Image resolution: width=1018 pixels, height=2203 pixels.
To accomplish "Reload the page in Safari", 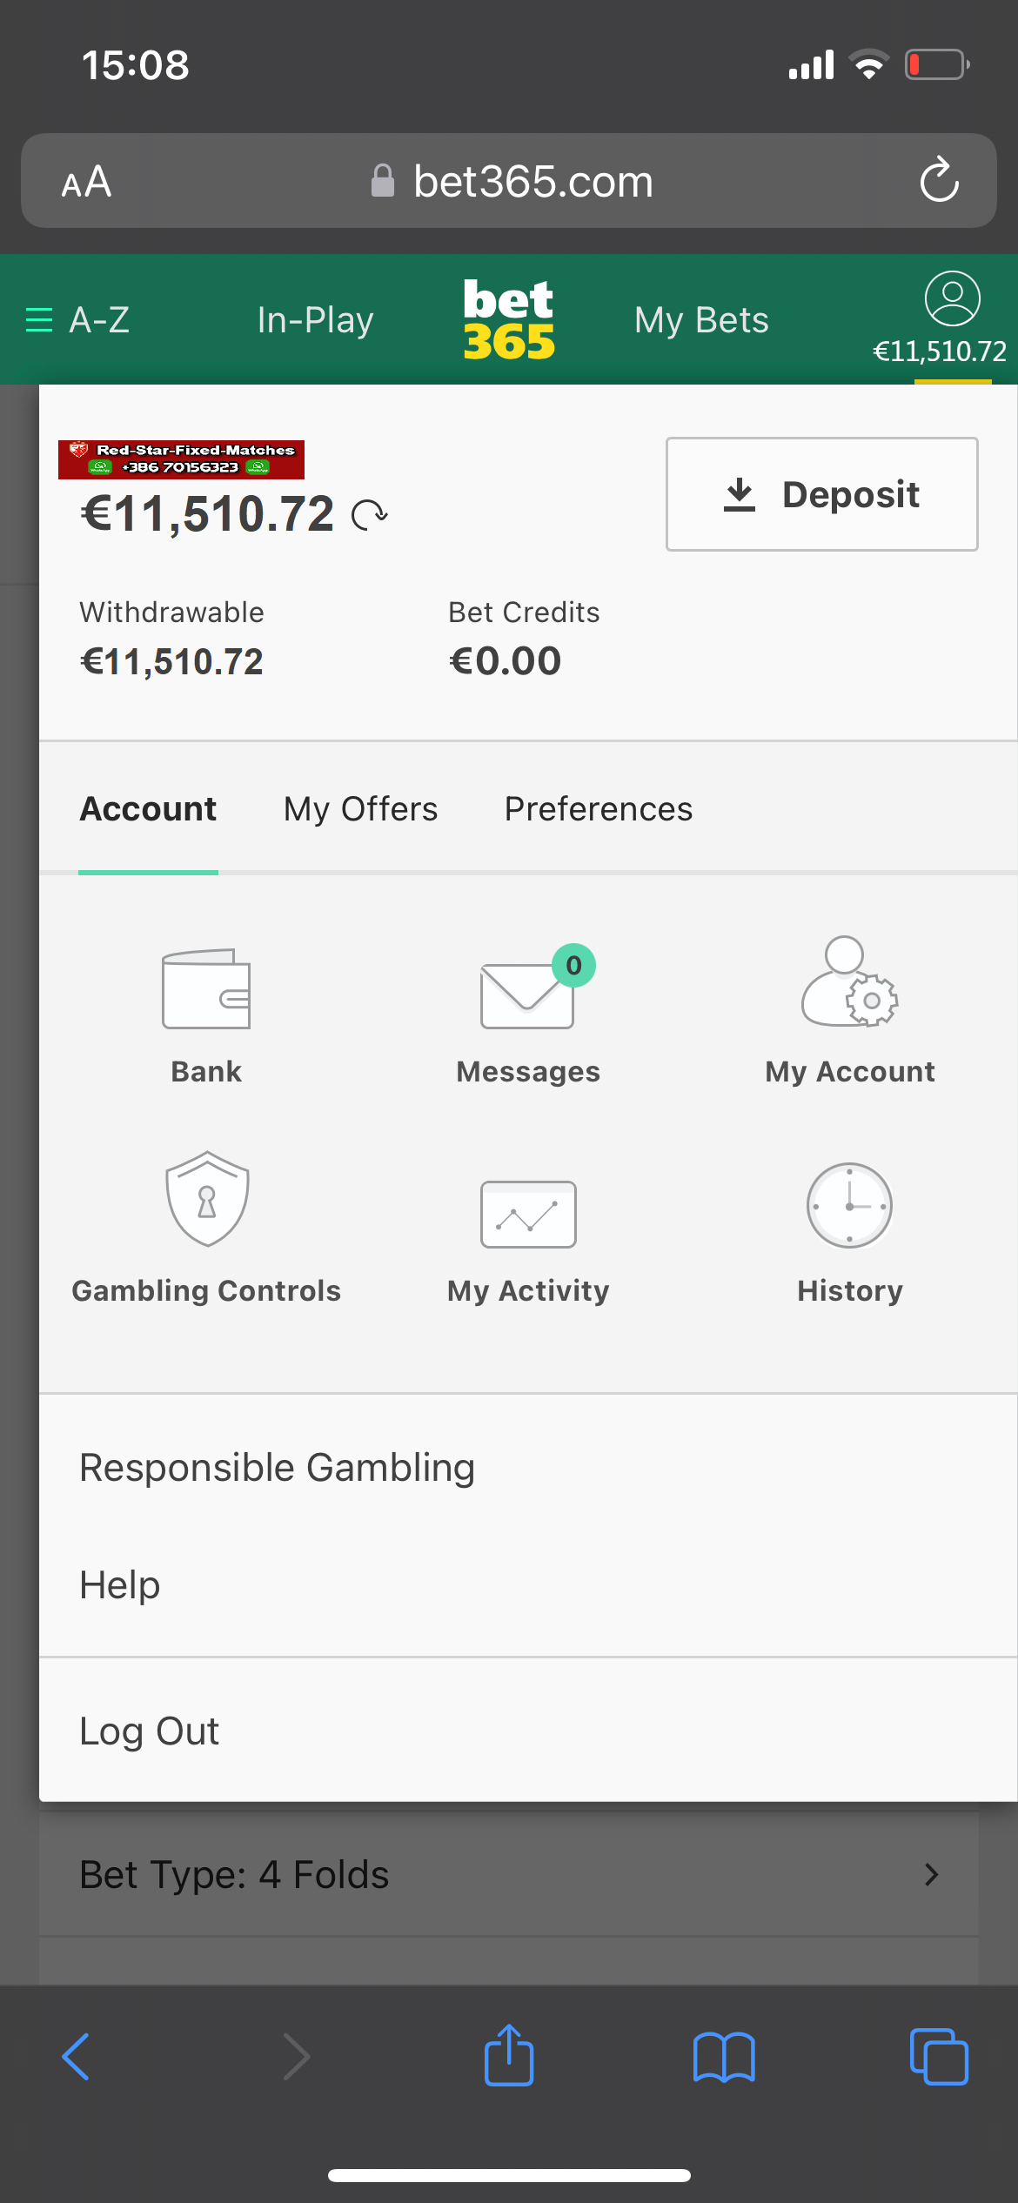I will [940, 181].
